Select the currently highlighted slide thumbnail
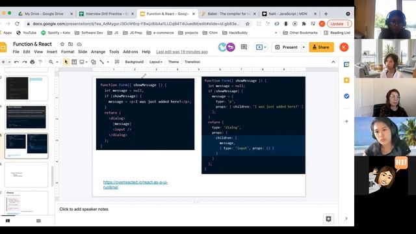The image size is (416, 234). pyautogui.click(x=27, y=146)
